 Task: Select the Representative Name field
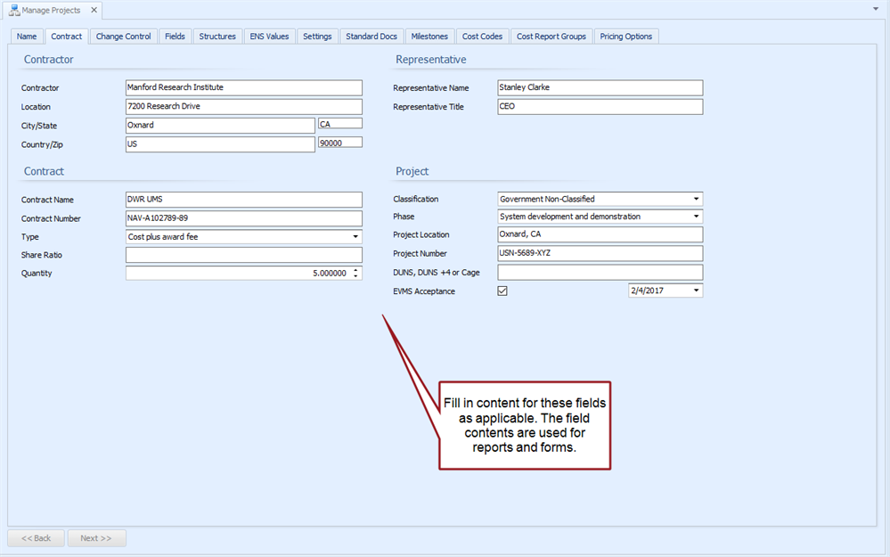click(600, 88)
